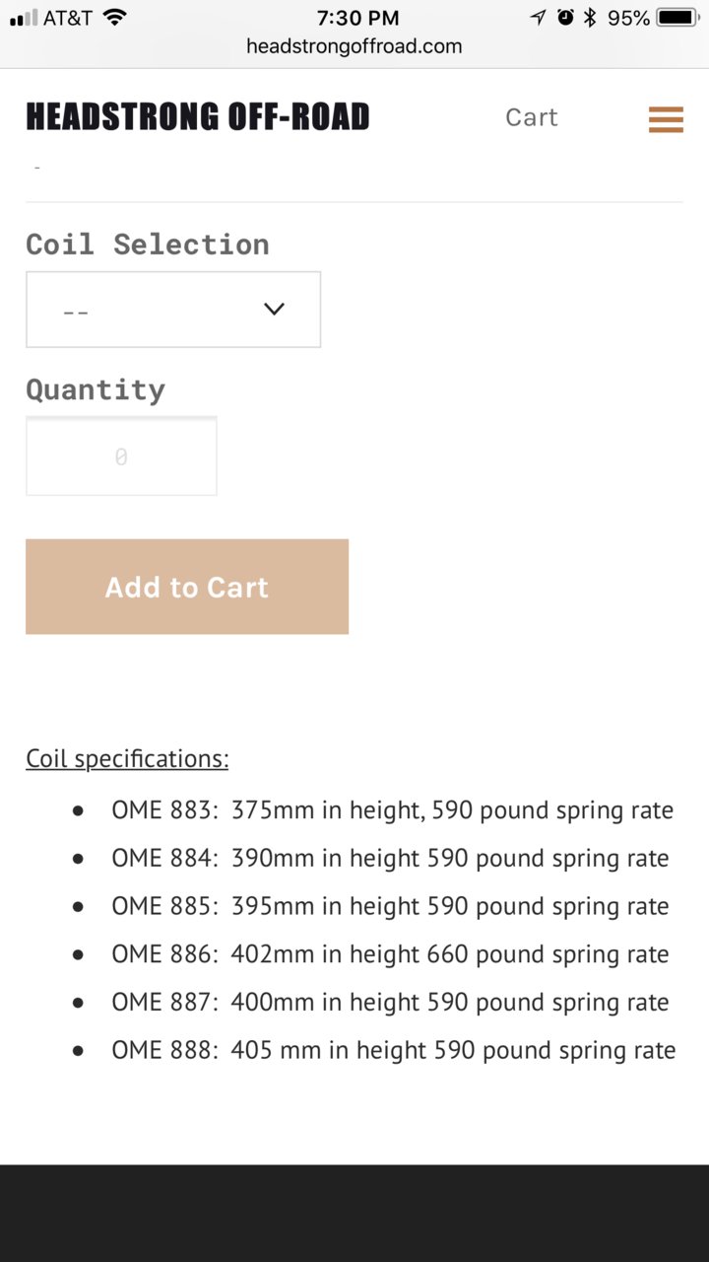The height and width of the screenshot is (1262, 709).
Task: Open the Cart link
Action: tap(532, 117)
